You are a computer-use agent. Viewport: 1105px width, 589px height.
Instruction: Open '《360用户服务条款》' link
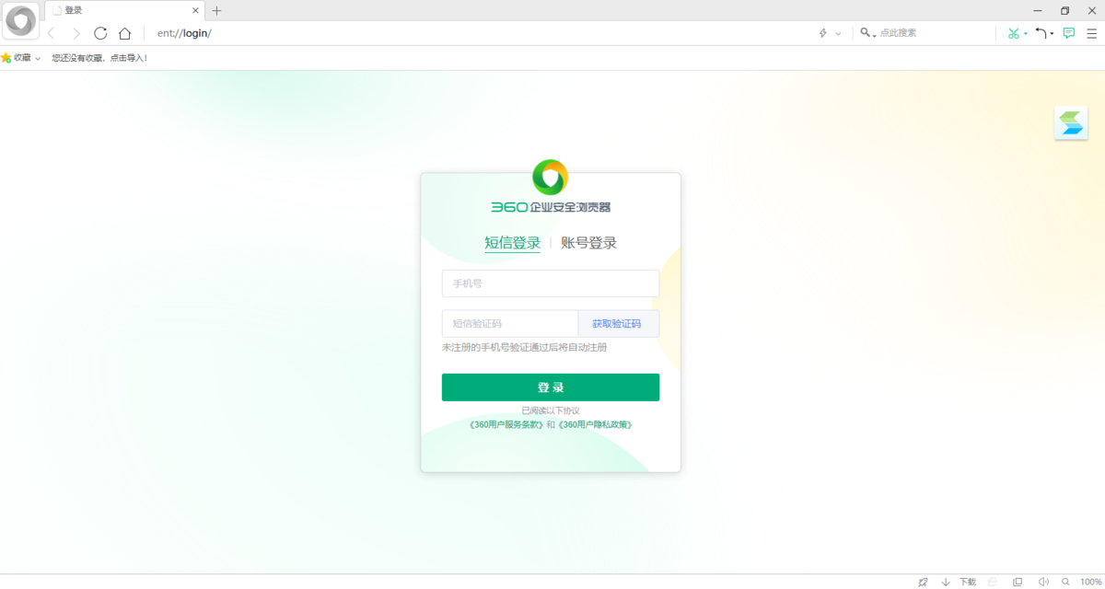[506, 424]
